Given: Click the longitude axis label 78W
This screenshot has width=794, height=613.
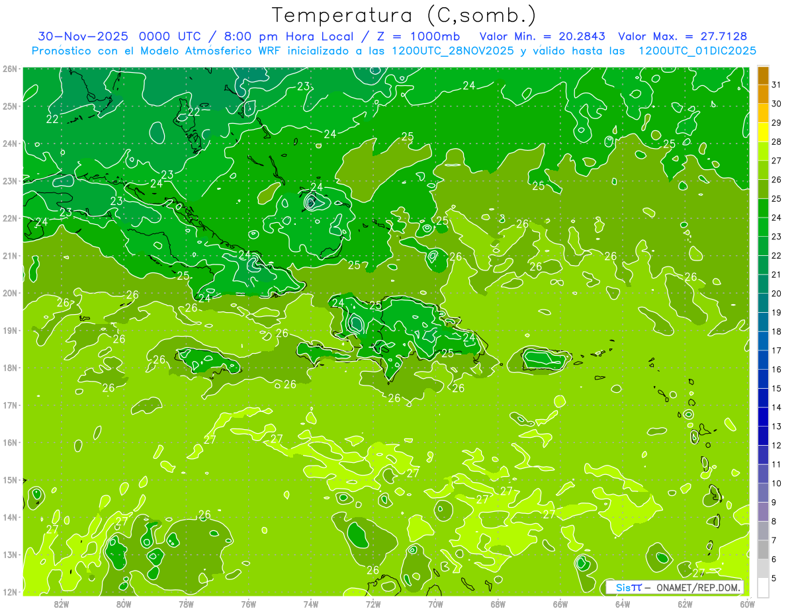Looking at the screenshot, I should click(x=186, y=604).
